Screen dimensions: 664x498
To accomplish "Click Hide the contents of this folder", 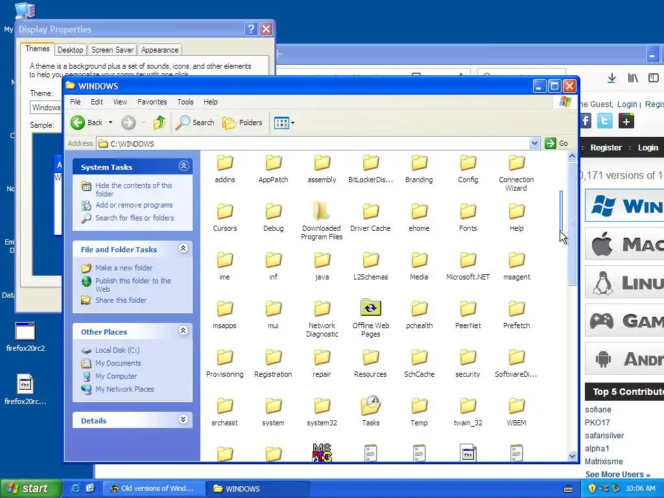I will coord(134,190).
